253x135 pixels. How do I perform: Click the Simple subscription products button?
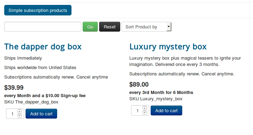tap(38, 10)
